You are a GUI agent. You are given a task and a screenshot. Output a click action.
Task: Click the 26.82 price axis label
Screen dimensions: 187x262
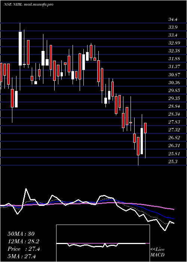click(x=174, y=138)
